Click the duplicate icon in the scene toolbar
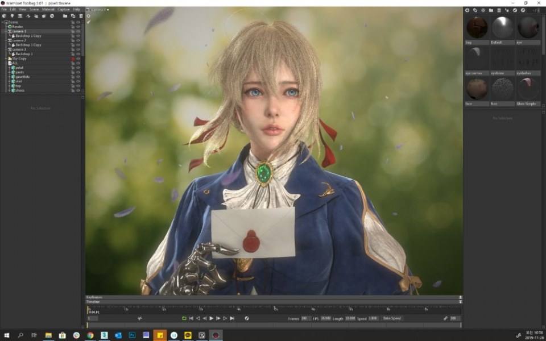Viewport: 546px width, 341px height. (x=73, y=16)
